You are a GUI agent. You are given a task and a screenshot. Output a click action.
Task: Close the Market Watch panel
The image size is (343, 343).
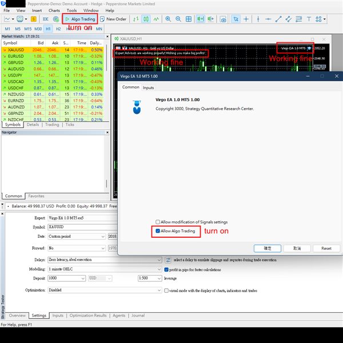[107, 37]
